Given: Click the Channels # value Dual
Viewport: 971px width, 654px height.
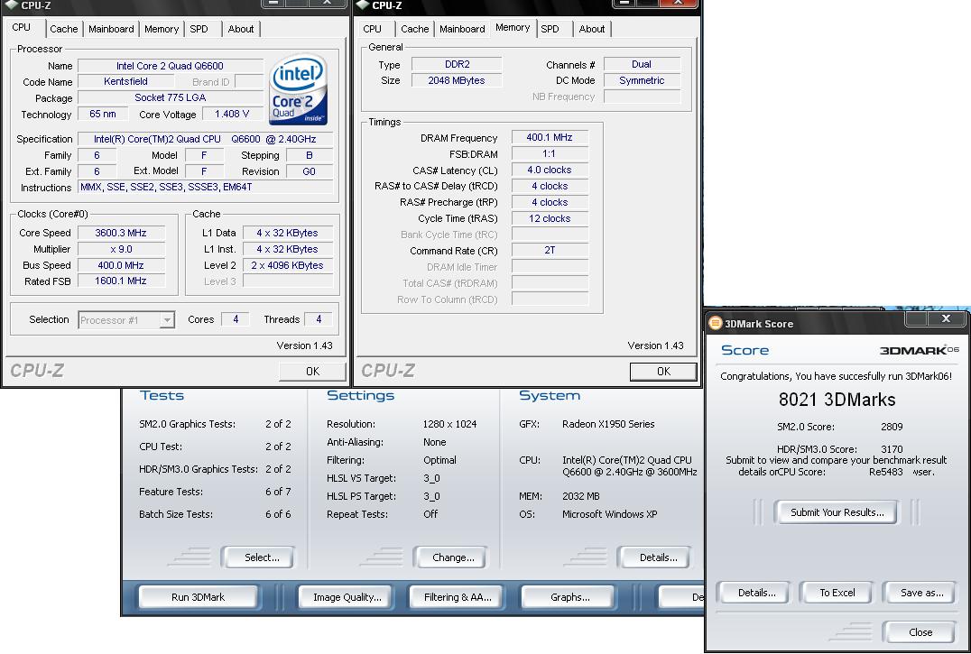Looking at the screenshot, I should pos(642,64).
